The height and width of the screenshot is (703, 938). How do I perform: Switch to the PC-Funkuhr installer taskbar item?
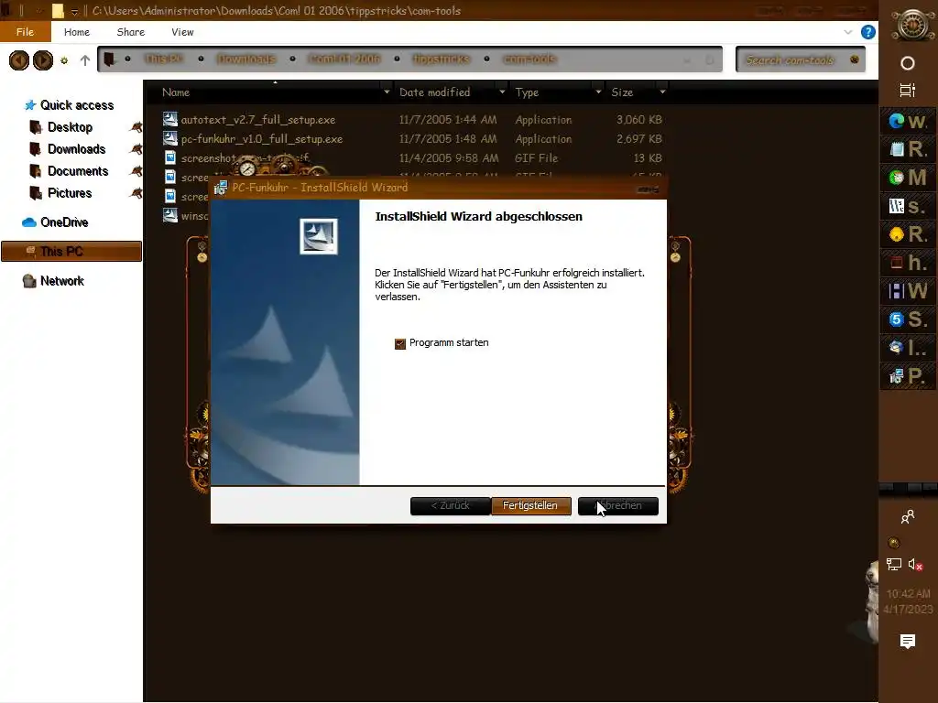(909, 376)
